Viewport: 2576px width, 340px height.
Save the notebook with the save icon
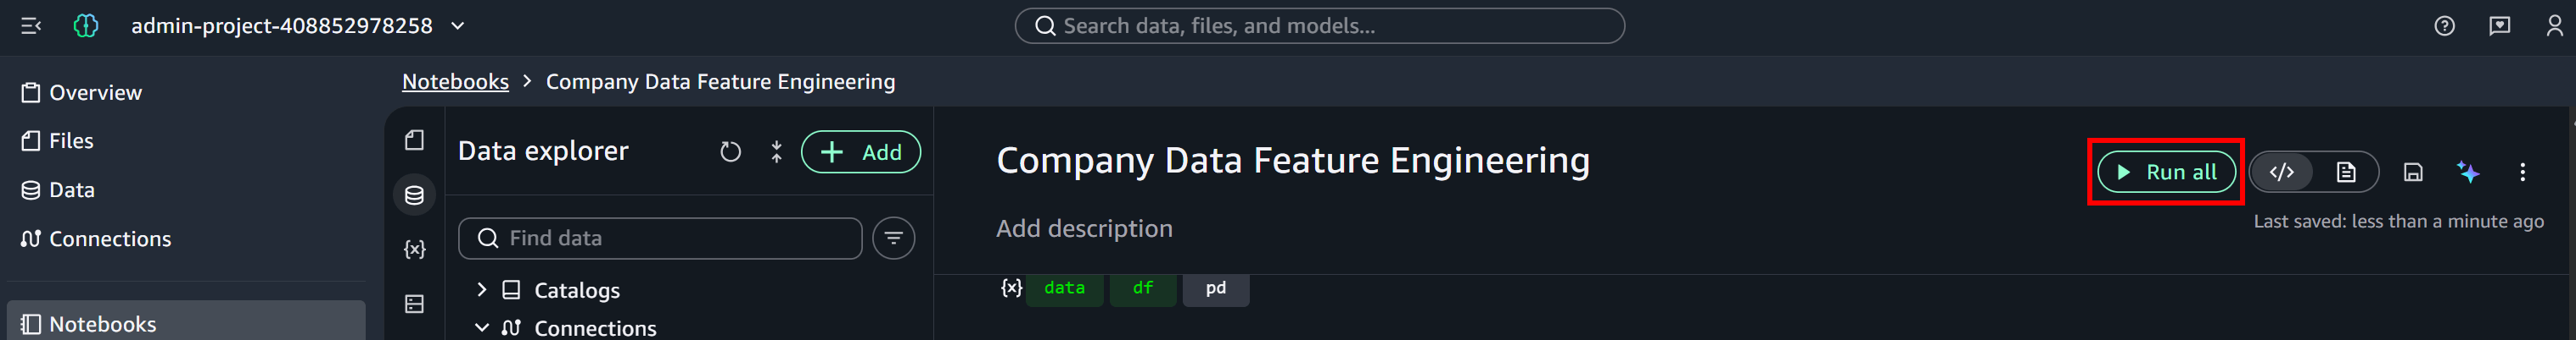click(2412, 173)
